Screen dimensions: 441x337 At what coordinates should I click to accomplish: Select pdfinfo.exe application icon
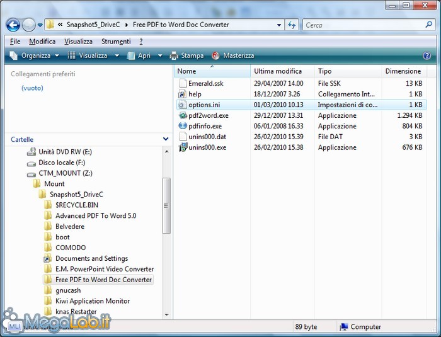pos(183,126)
